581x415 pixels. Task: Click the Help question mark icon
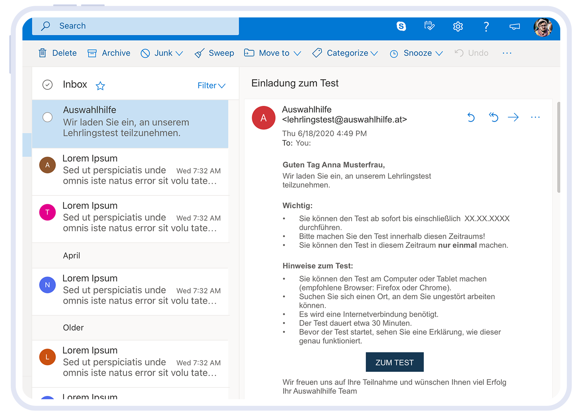point(486,27)
